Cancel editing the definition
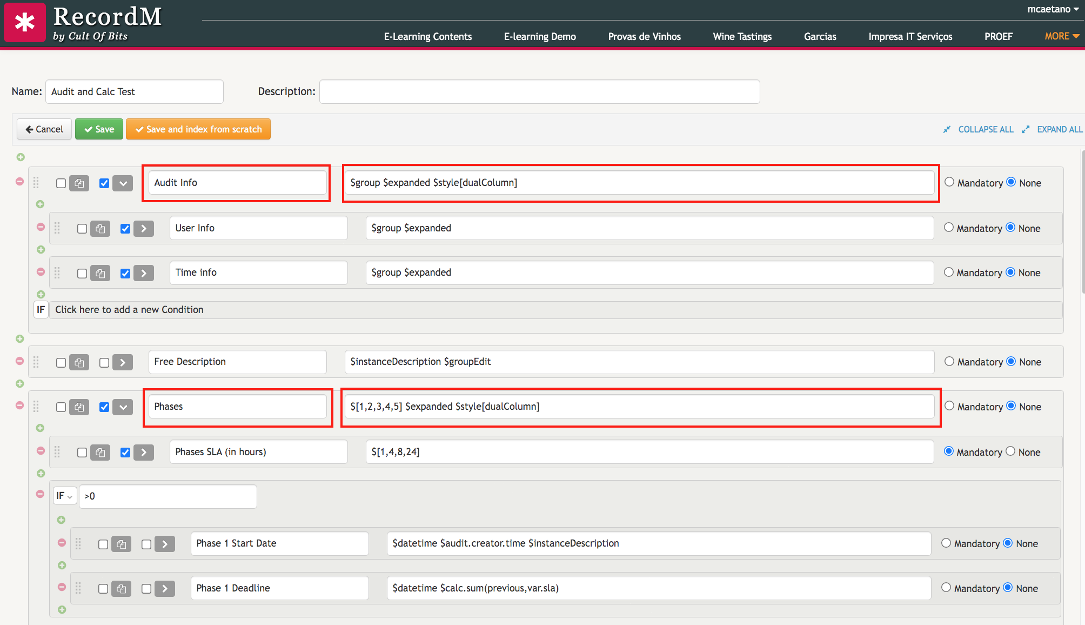The height and width of the screenshot is (625, 1085). click(44, 129)
